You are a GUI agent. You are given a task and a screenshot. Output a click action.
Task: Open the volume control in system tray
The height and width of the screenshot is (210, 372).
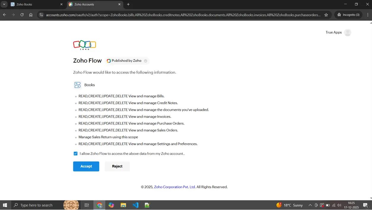tap(339, 205)
